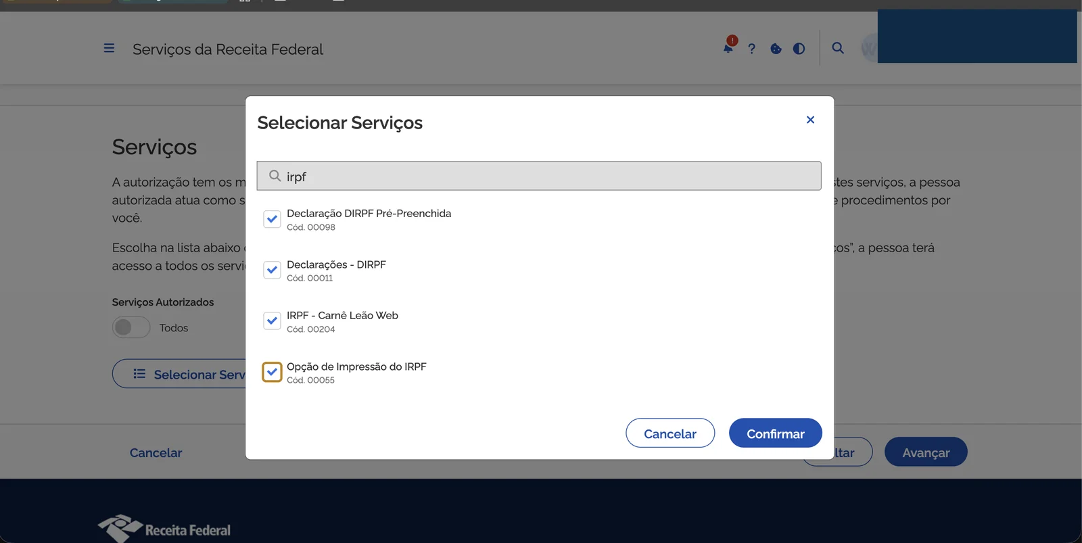Click the 'Cód. 00204' text

(311, 329)
